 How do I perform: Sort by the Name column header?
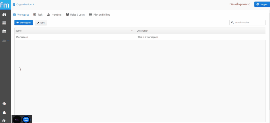pyautogui.click(x=75, y=31)
